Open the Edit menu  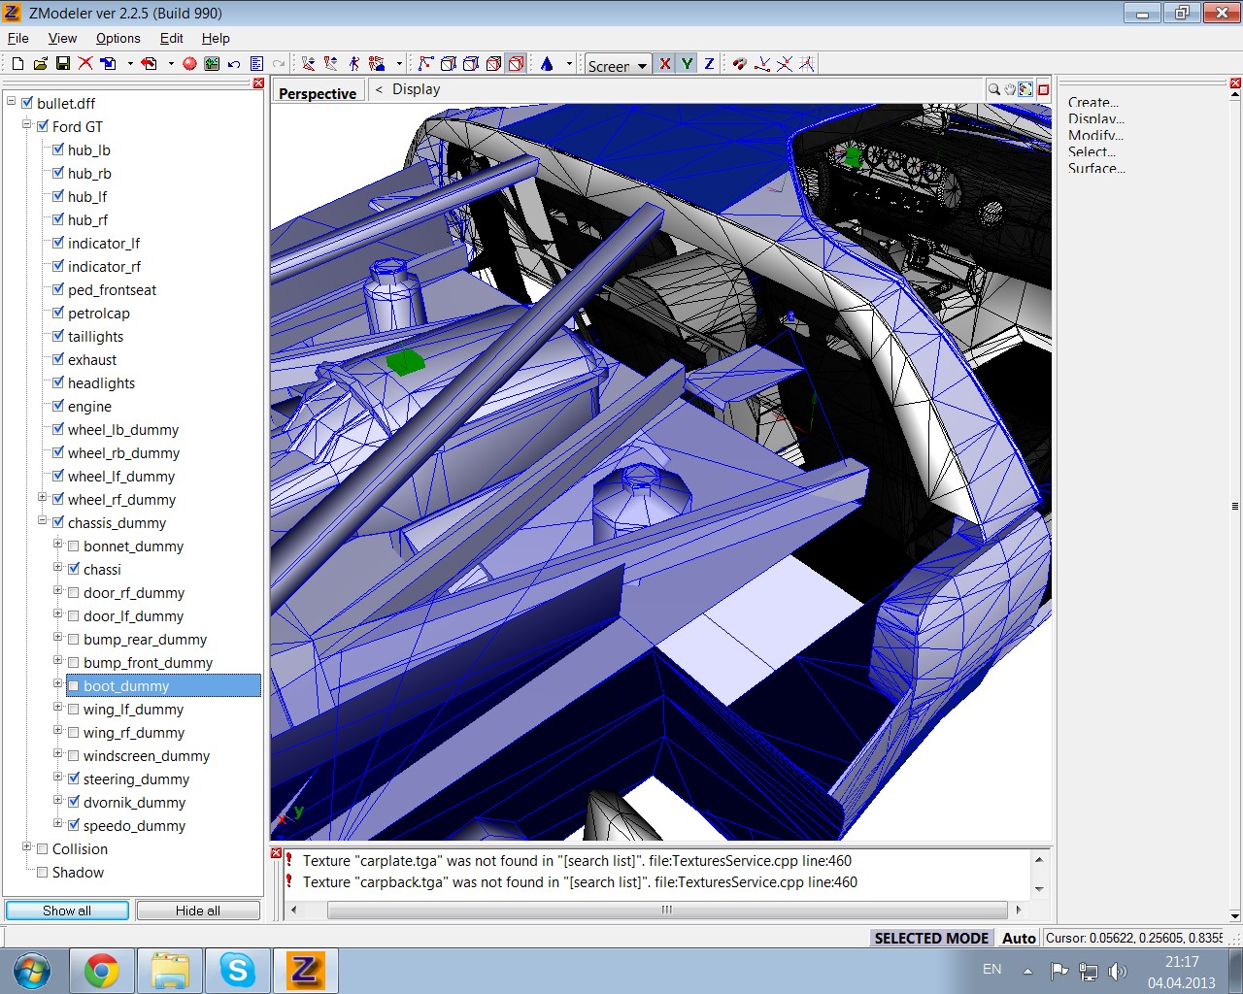(172, 38)
